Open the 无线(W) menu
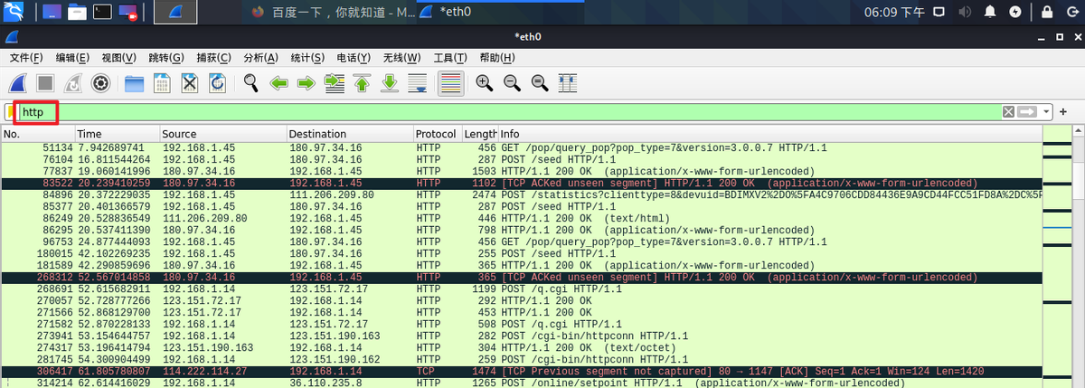Image resolution: width=1085 pixels, height=388 pixels. 401,57
